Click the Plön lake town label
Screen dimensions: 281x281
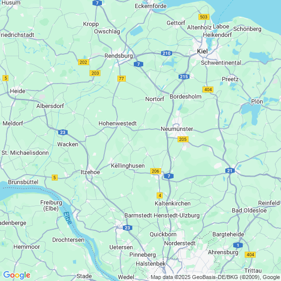257,101
